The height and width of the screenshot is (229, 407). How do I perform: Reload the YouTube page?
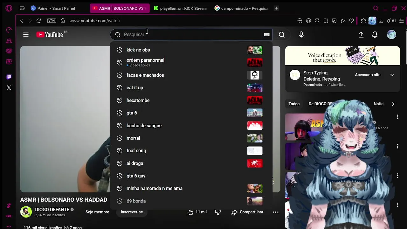coord(38,21)
